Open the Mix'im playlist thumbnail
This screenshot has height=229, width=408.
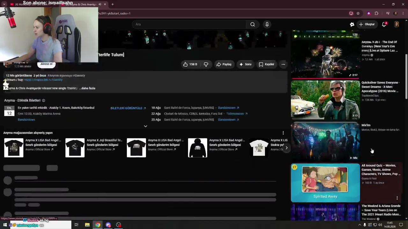click(x=325, y=141)
